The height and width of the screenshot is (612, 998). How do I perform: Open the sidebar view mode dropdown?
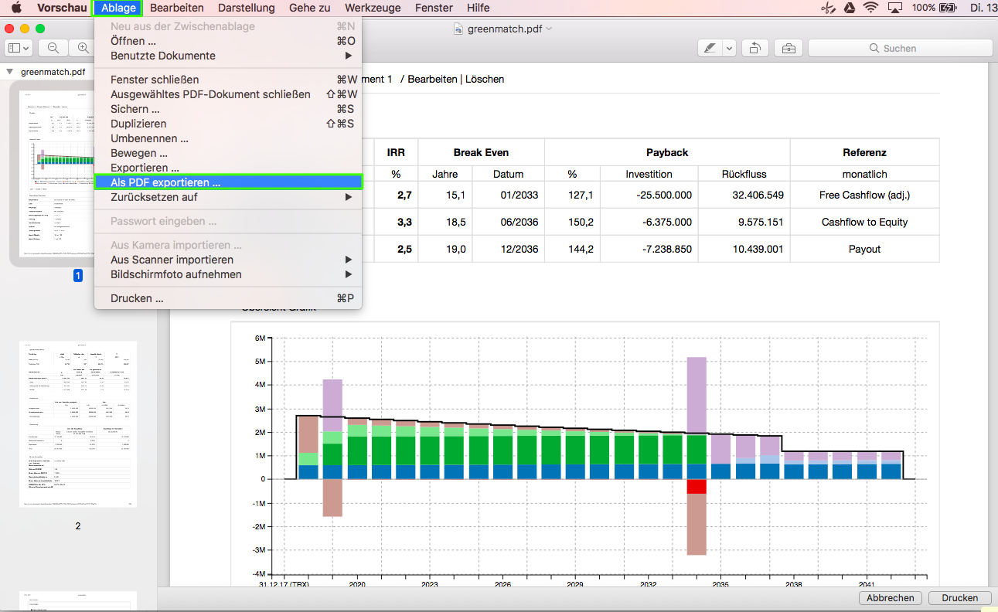coord(19,48)
